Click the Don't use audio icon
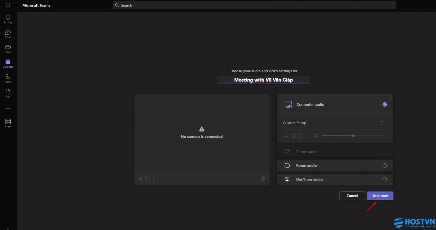 (x=287, y=179)
